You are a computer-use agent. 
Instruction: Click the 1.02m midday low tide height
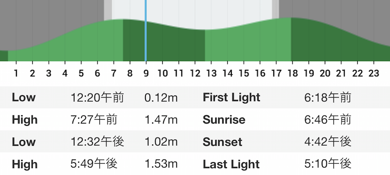161,142
